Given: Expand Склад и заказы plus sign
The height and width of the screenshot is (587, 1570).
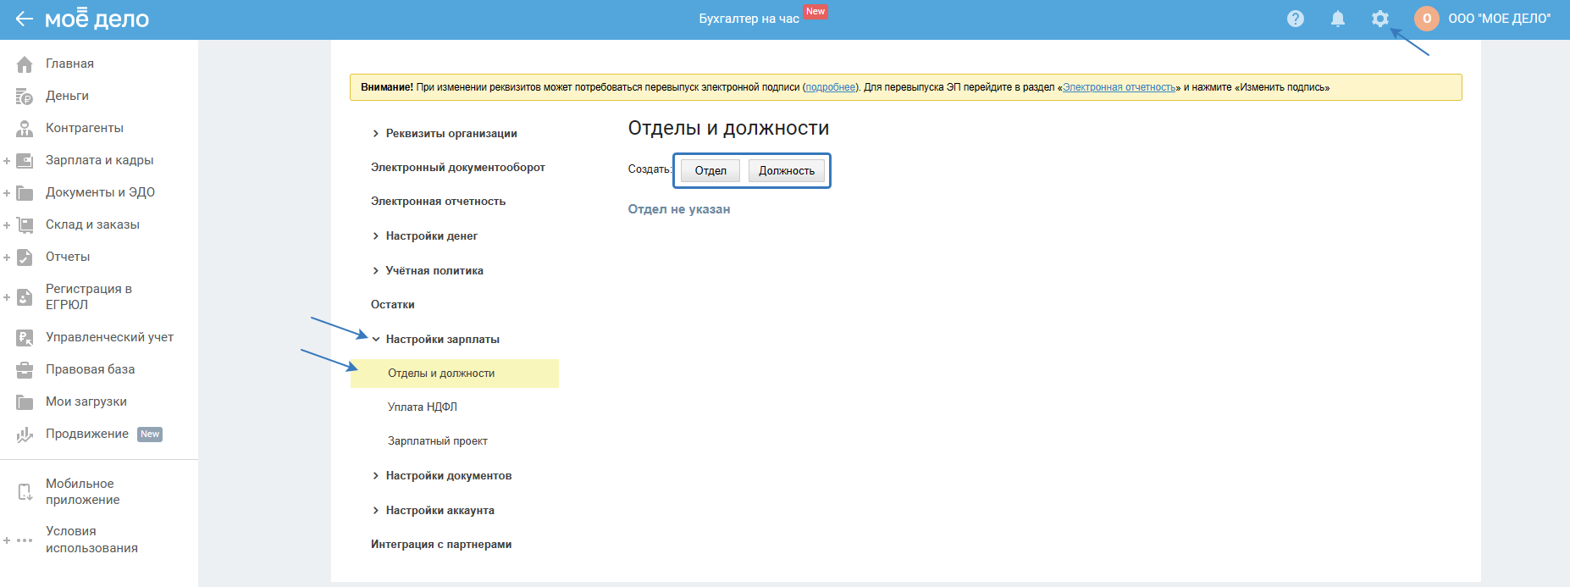Looking at the screenshot, I should (7, 225).
